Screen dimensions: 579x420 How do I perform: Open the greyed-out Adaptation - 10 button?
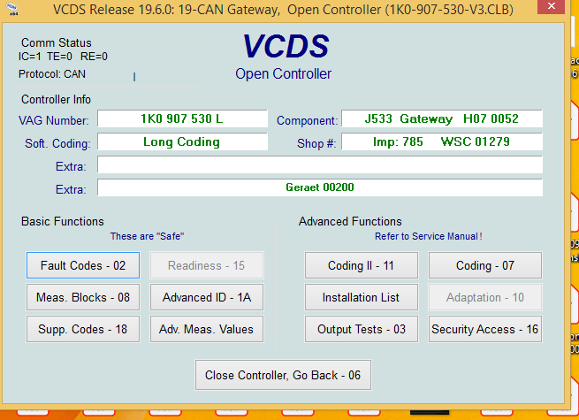click(485, 297)
